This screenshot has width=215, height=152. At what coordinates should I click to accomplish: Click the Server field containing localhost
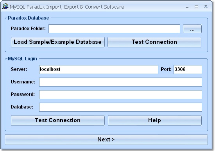(x=99, y=69)
